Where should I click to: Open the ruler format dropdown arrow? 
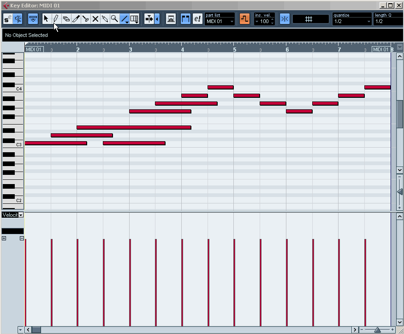click(x=400, y=47)
